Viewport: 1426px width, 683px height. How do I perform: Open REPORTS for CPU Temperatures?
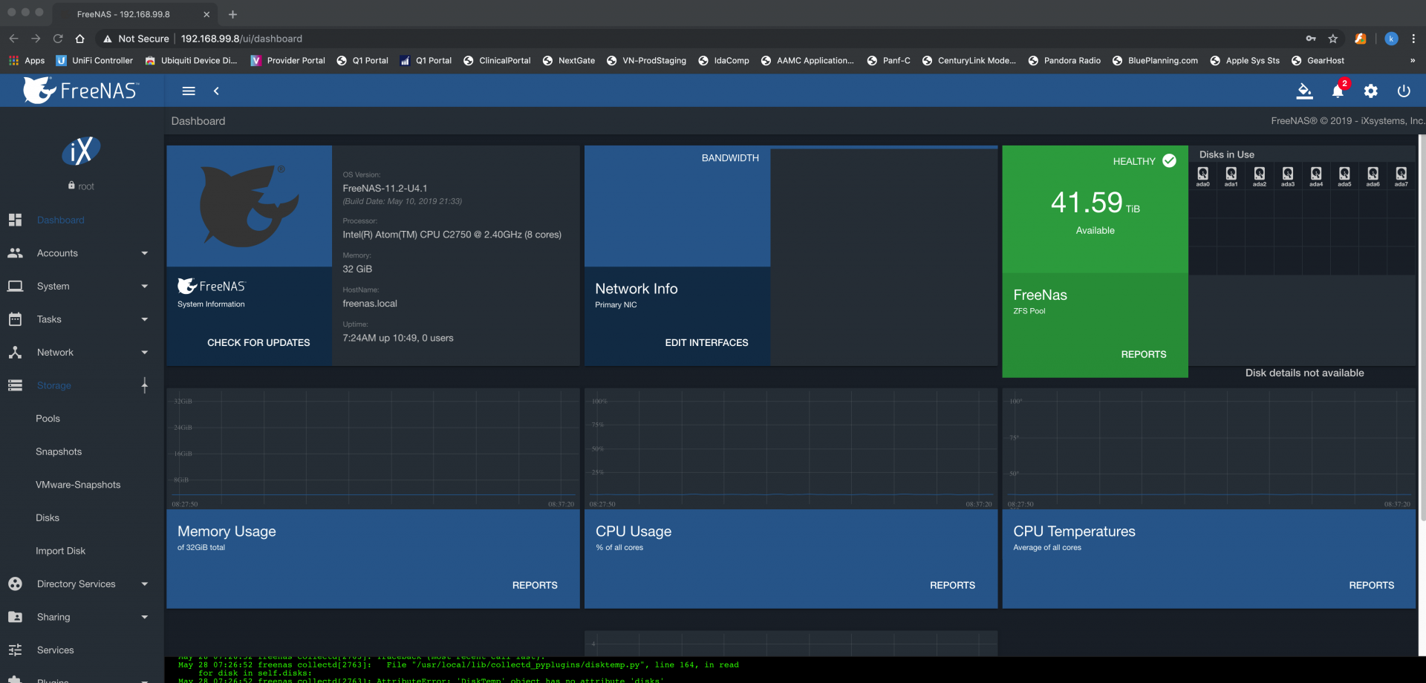point(1372,586)
